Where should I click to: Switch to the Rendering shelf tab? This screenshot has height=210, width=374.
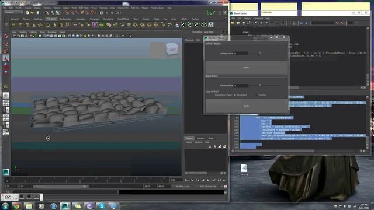pos(108,19)
